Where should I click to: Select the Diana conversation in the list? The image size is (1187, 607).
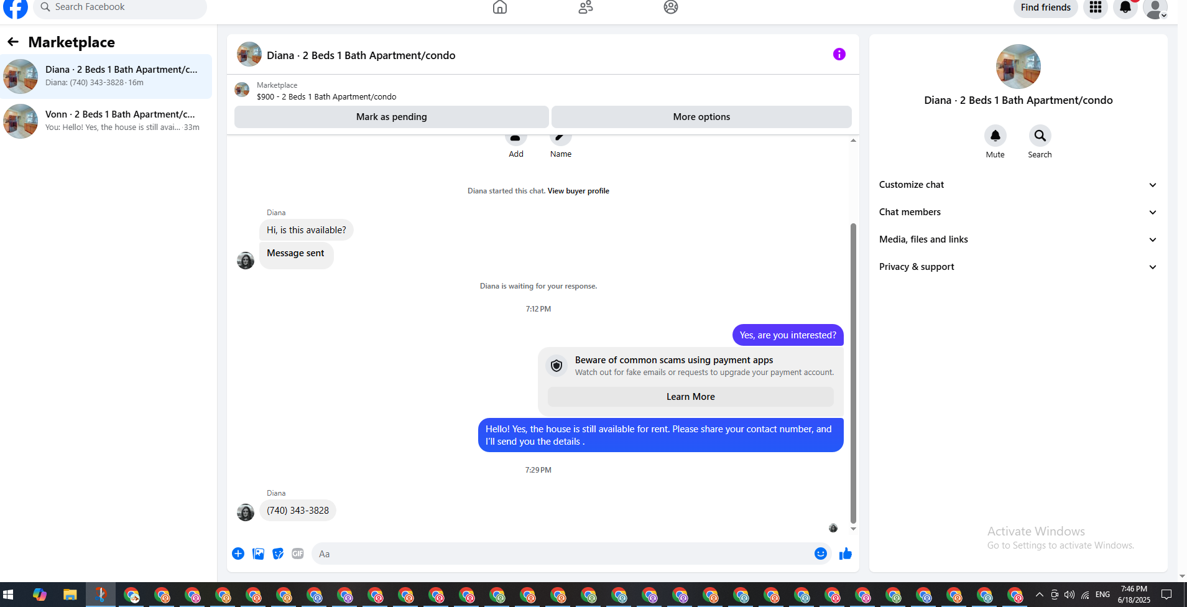pyautogui.click(x=106, y=76)
